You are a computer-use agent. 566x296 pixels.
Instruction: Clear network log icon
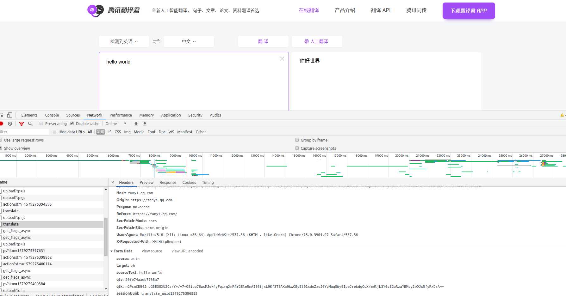pos(10,124)
